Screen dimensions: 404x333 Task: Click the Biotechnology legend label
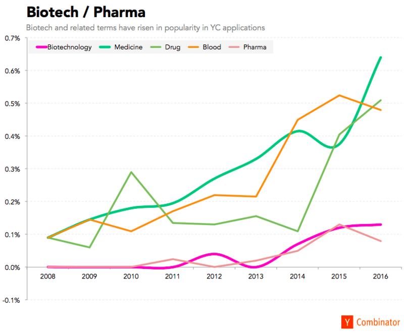(70, 47)
